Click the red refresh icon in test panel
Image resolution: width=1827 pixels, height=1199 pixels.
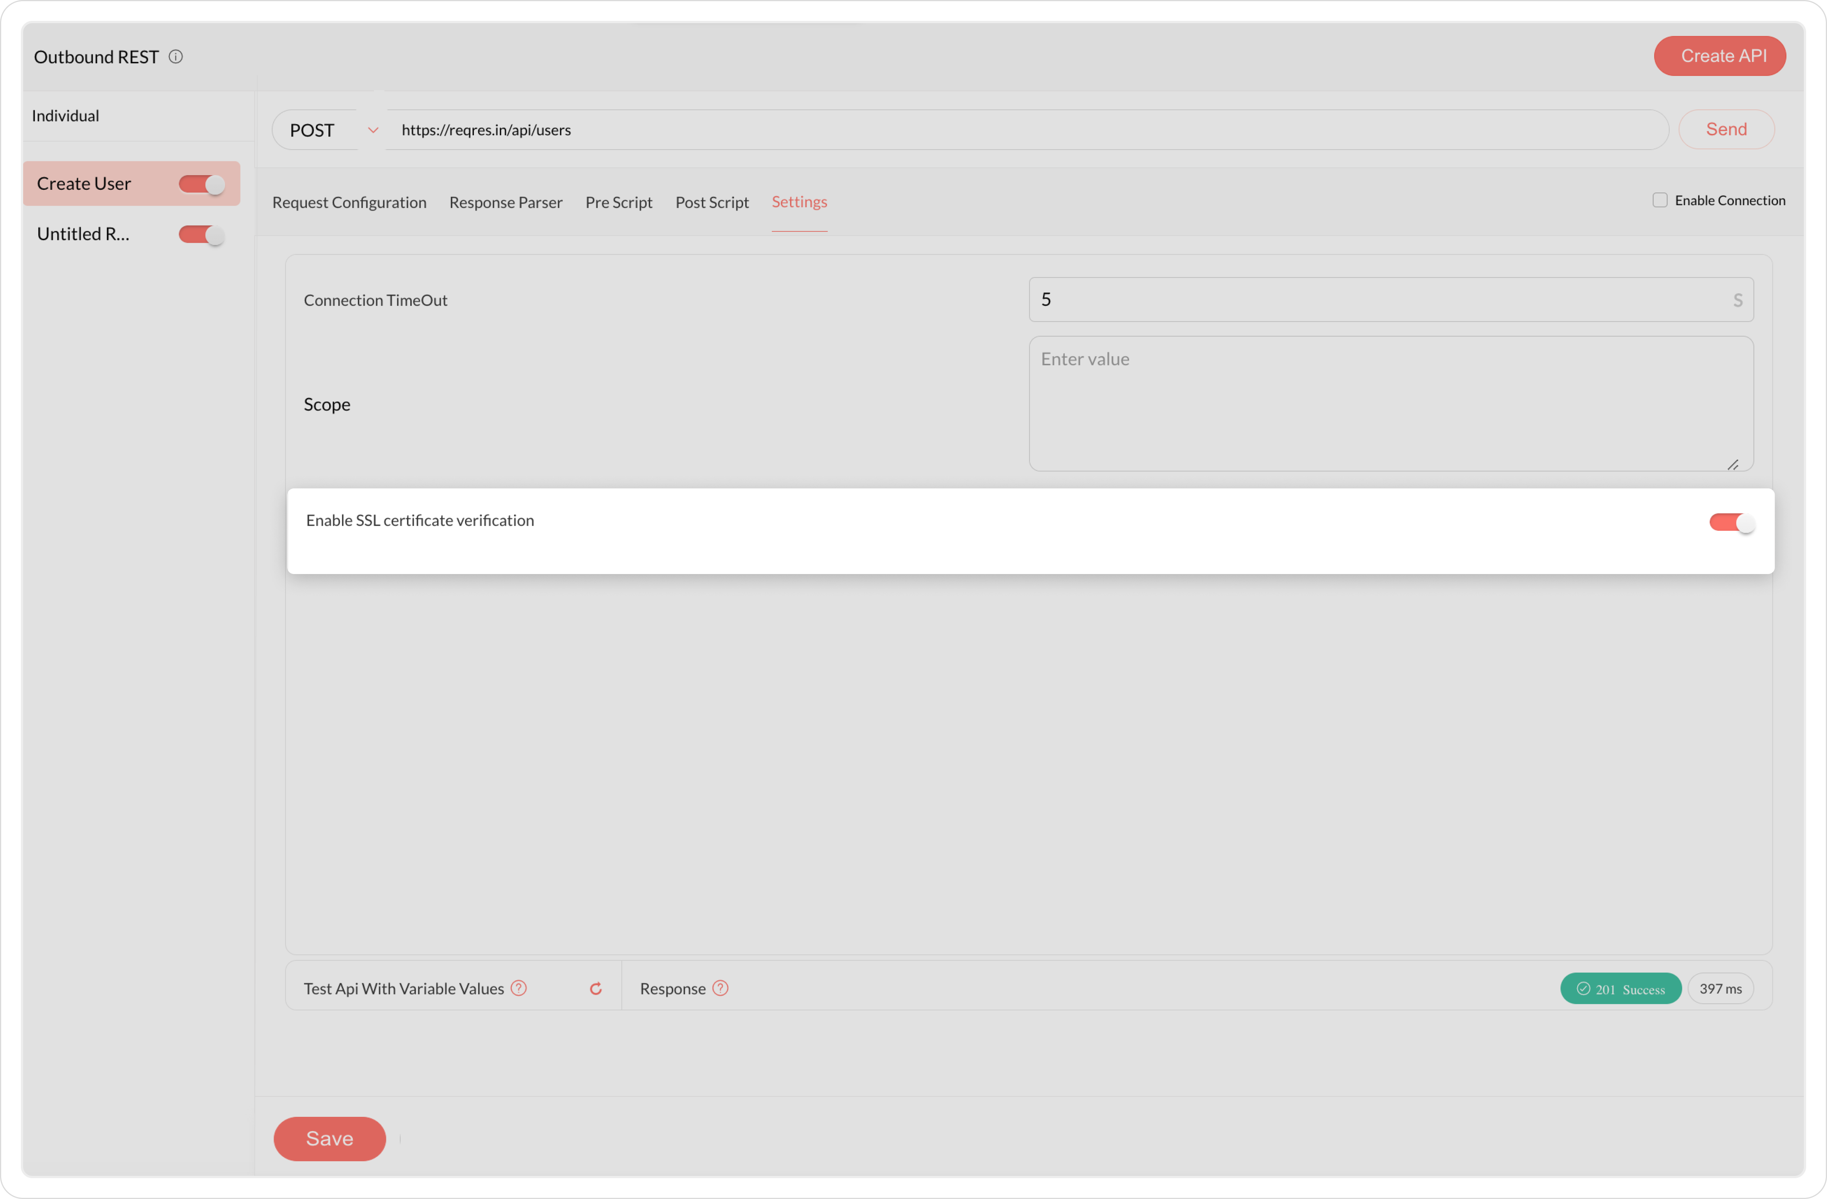click(596, 989)
